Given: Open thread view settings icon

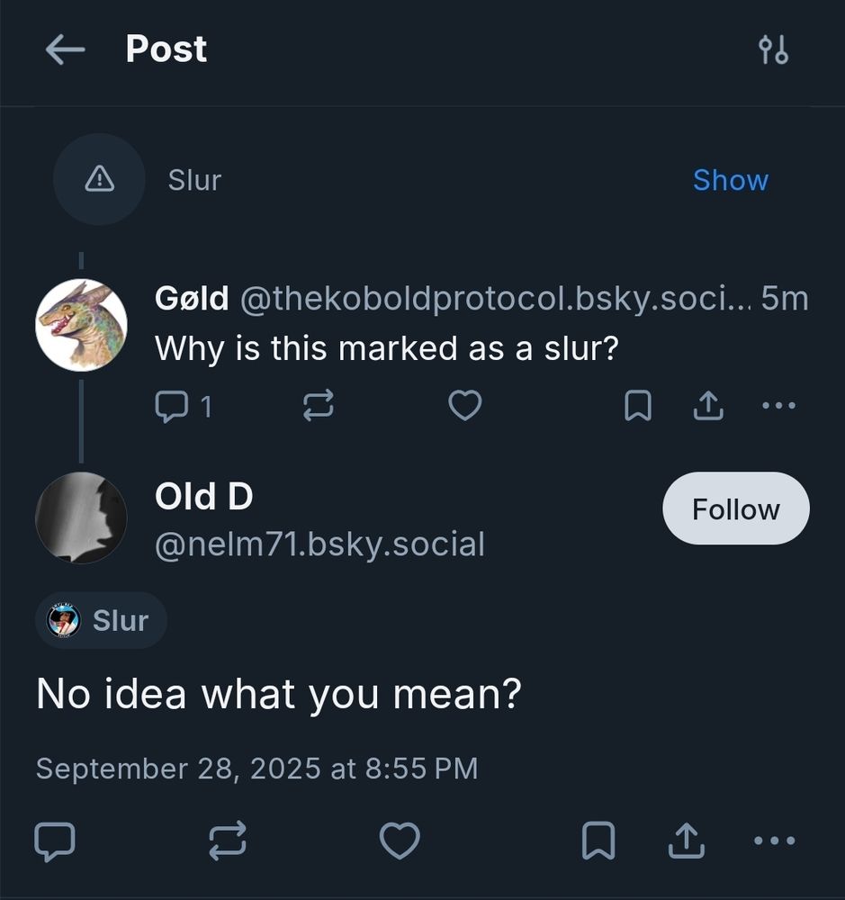Looking at the screenshot, I should click(773, 50).
